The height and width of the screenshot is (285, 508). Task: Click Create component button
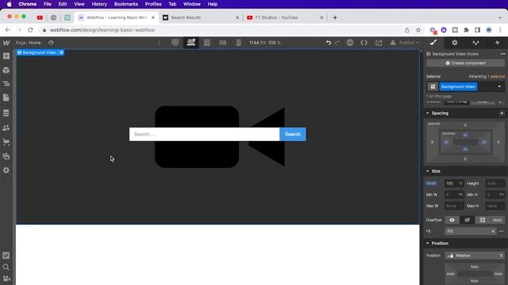pos(466,63)
